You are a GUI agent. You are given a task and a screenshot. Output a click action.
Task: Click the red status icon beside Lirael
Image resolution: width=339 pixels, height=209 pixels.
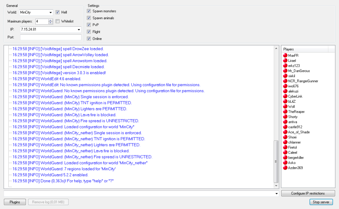285,61
